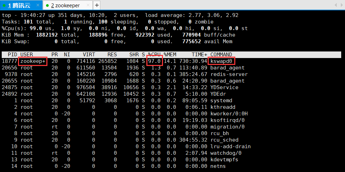The height and width of the screenshot is (172, 345).
Task: Click the SHR column header
Action: click(134, 55)
